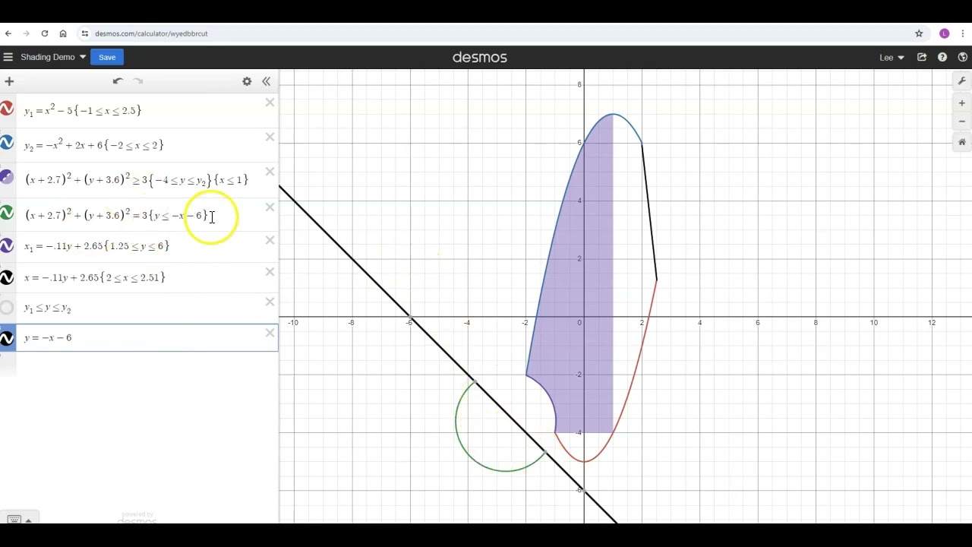Open the expression list edit gear

click(x=247, y=81)
